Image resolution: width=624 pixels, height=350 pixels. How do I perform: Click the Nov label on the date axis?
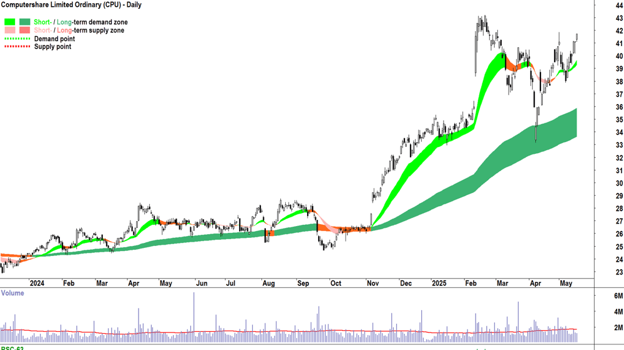(x=373, y=283)
